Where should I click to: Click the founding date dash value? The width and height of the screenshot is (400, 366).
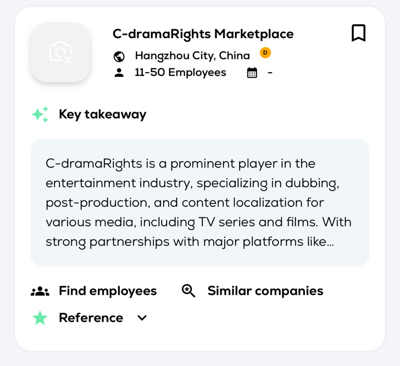tap(270, 73)
